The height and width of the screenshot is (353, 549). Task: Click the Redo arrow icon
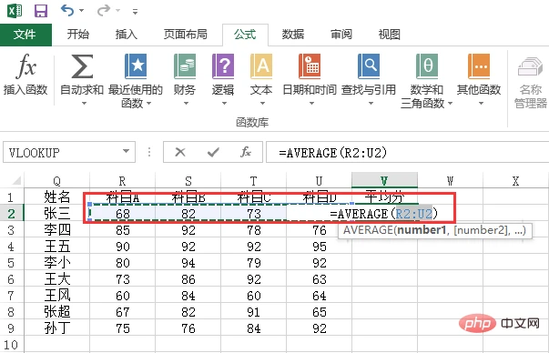[104, 11]
